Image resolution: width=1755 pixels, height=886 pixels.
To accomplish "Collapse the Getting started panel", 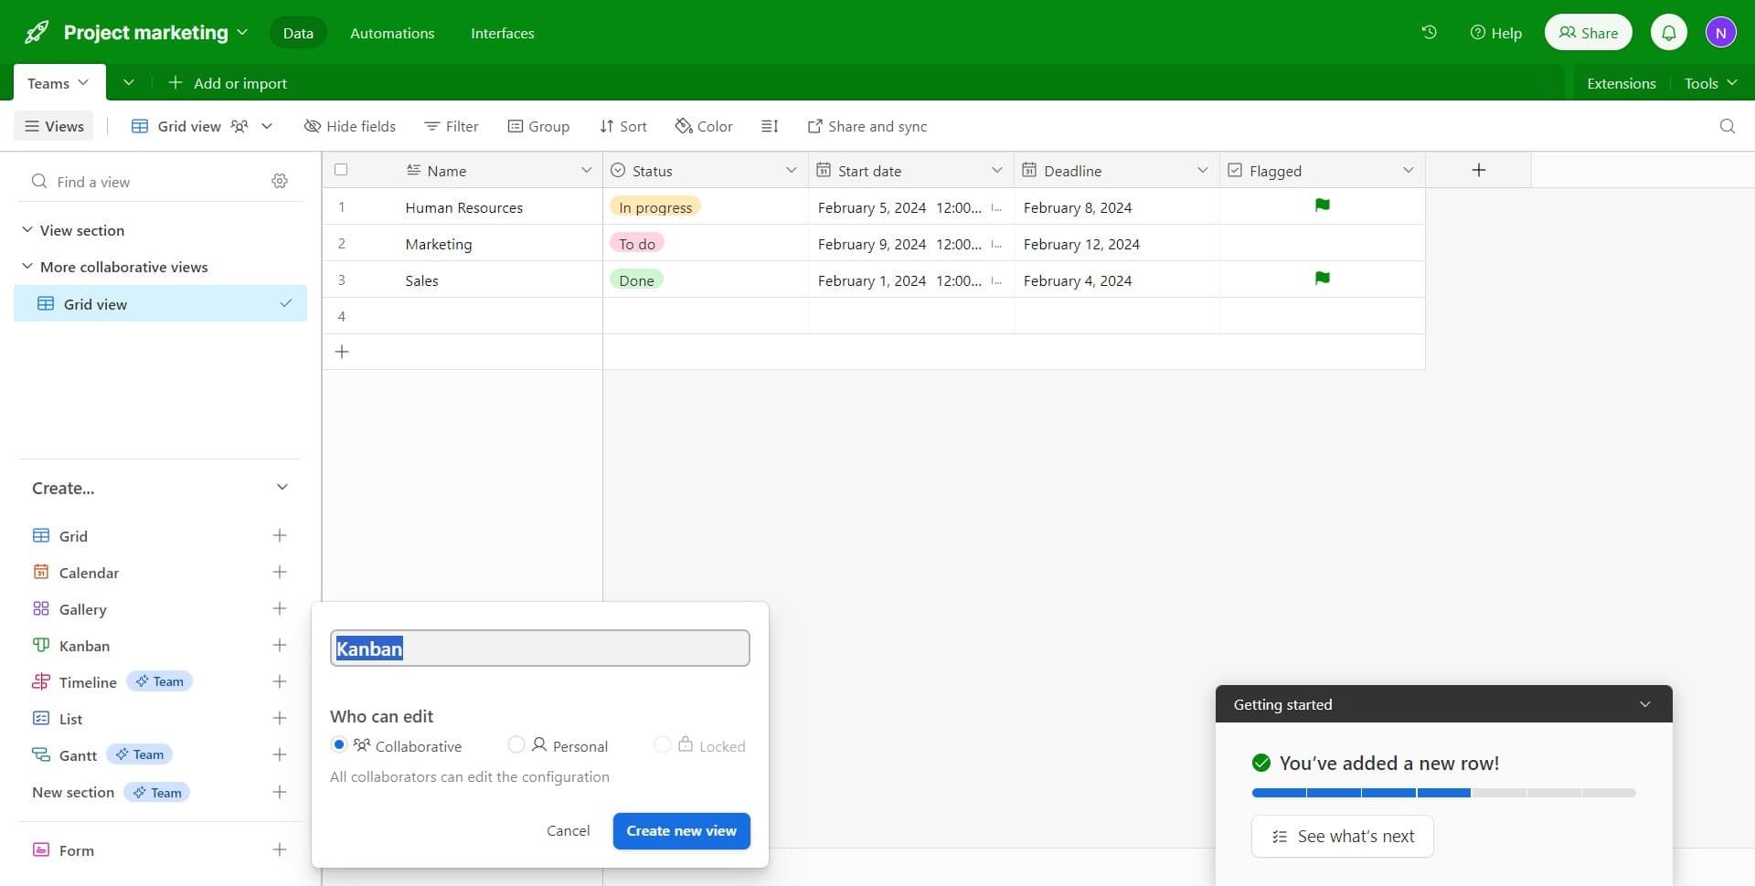I will tap(1644, 704).
